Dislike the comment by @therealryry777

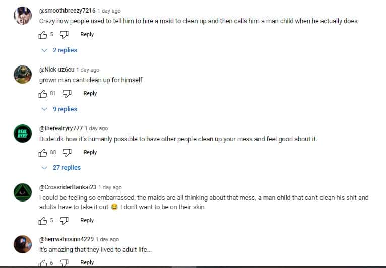coord(67,153)
